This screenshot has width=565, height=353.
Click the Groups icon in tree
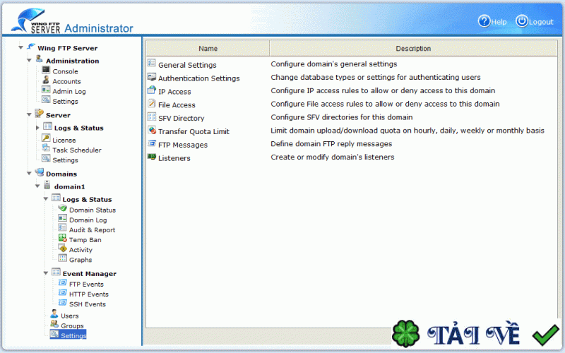pos(54,324)
